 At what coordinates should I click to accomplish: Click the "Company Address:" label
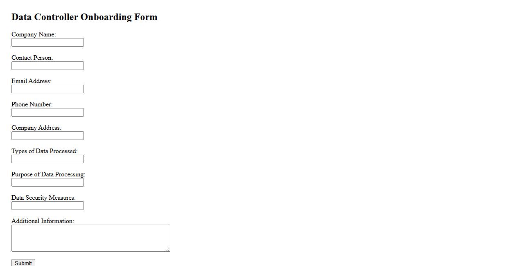coord(36,128)
